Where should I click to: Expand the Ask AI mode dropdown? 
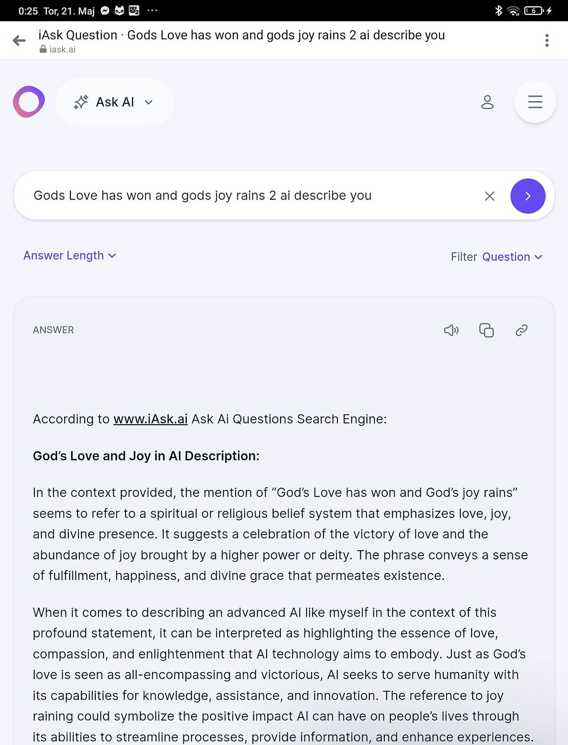(x=114, y=102)
